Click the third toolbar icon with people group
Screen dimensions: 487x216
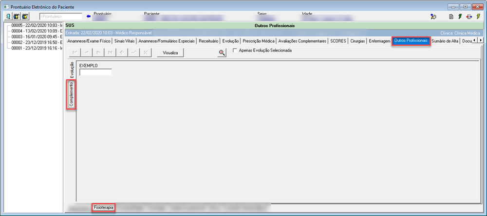25,17
